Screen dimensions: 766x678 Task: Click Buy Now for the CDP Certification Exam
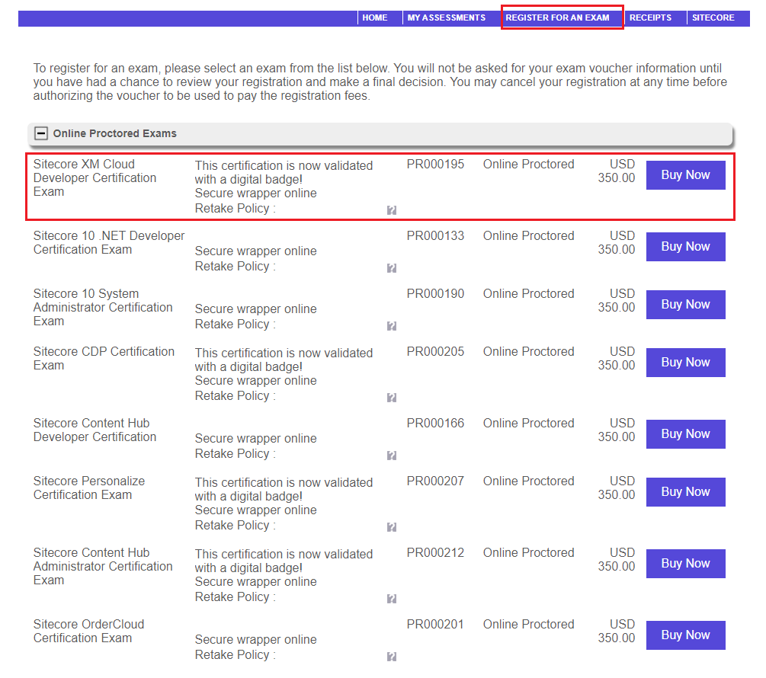[685, 362]
